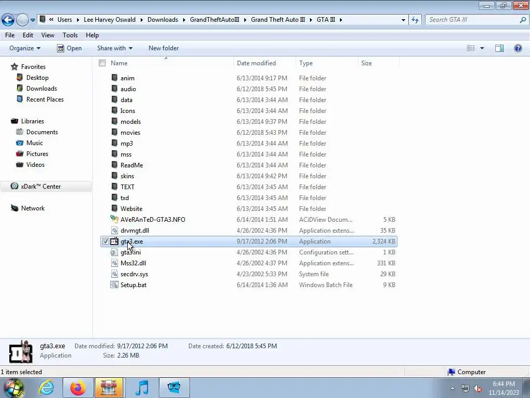Select the data folder icon
The image size is (530, 398).
click(114, 99)
